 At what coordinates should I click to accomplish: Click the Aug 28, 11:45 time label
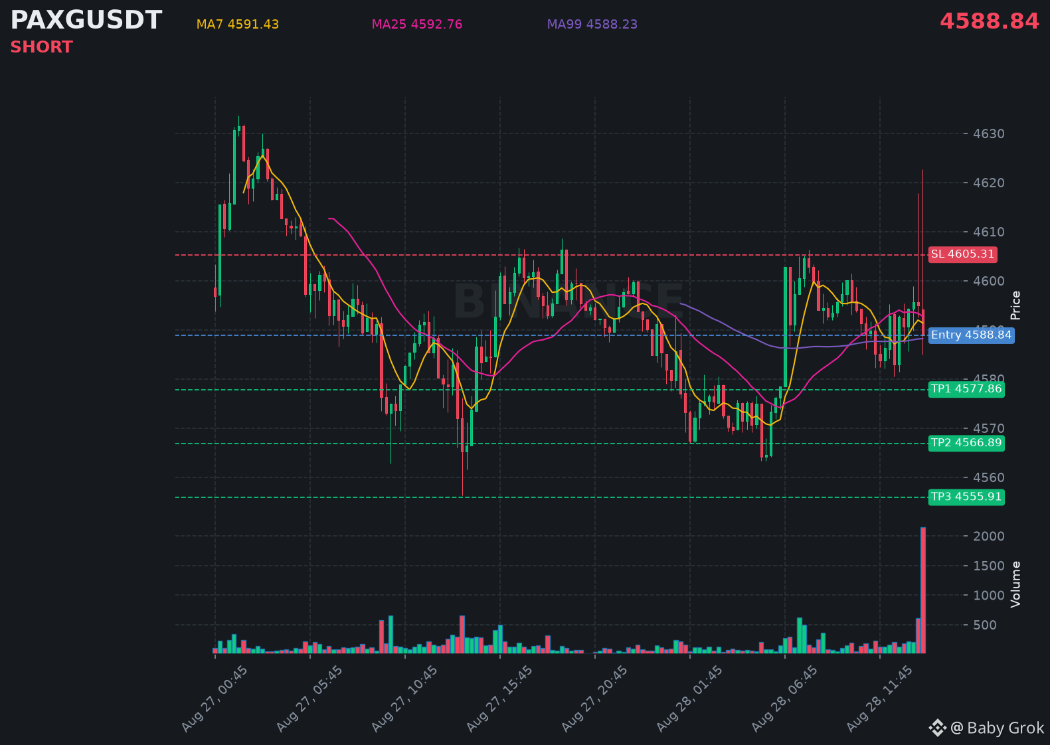879,699
